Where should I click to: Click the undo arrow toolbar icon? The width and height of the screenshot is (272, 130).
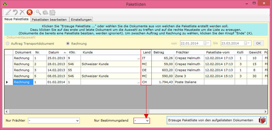[x=15, y=12]
